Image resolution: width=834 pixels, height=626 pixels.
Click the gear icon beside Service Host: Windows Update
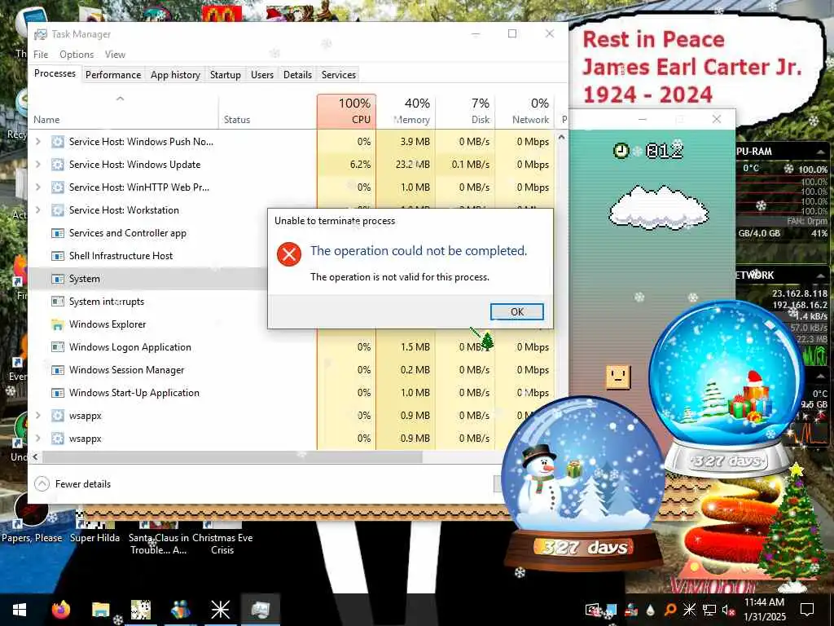coord(58,165)
